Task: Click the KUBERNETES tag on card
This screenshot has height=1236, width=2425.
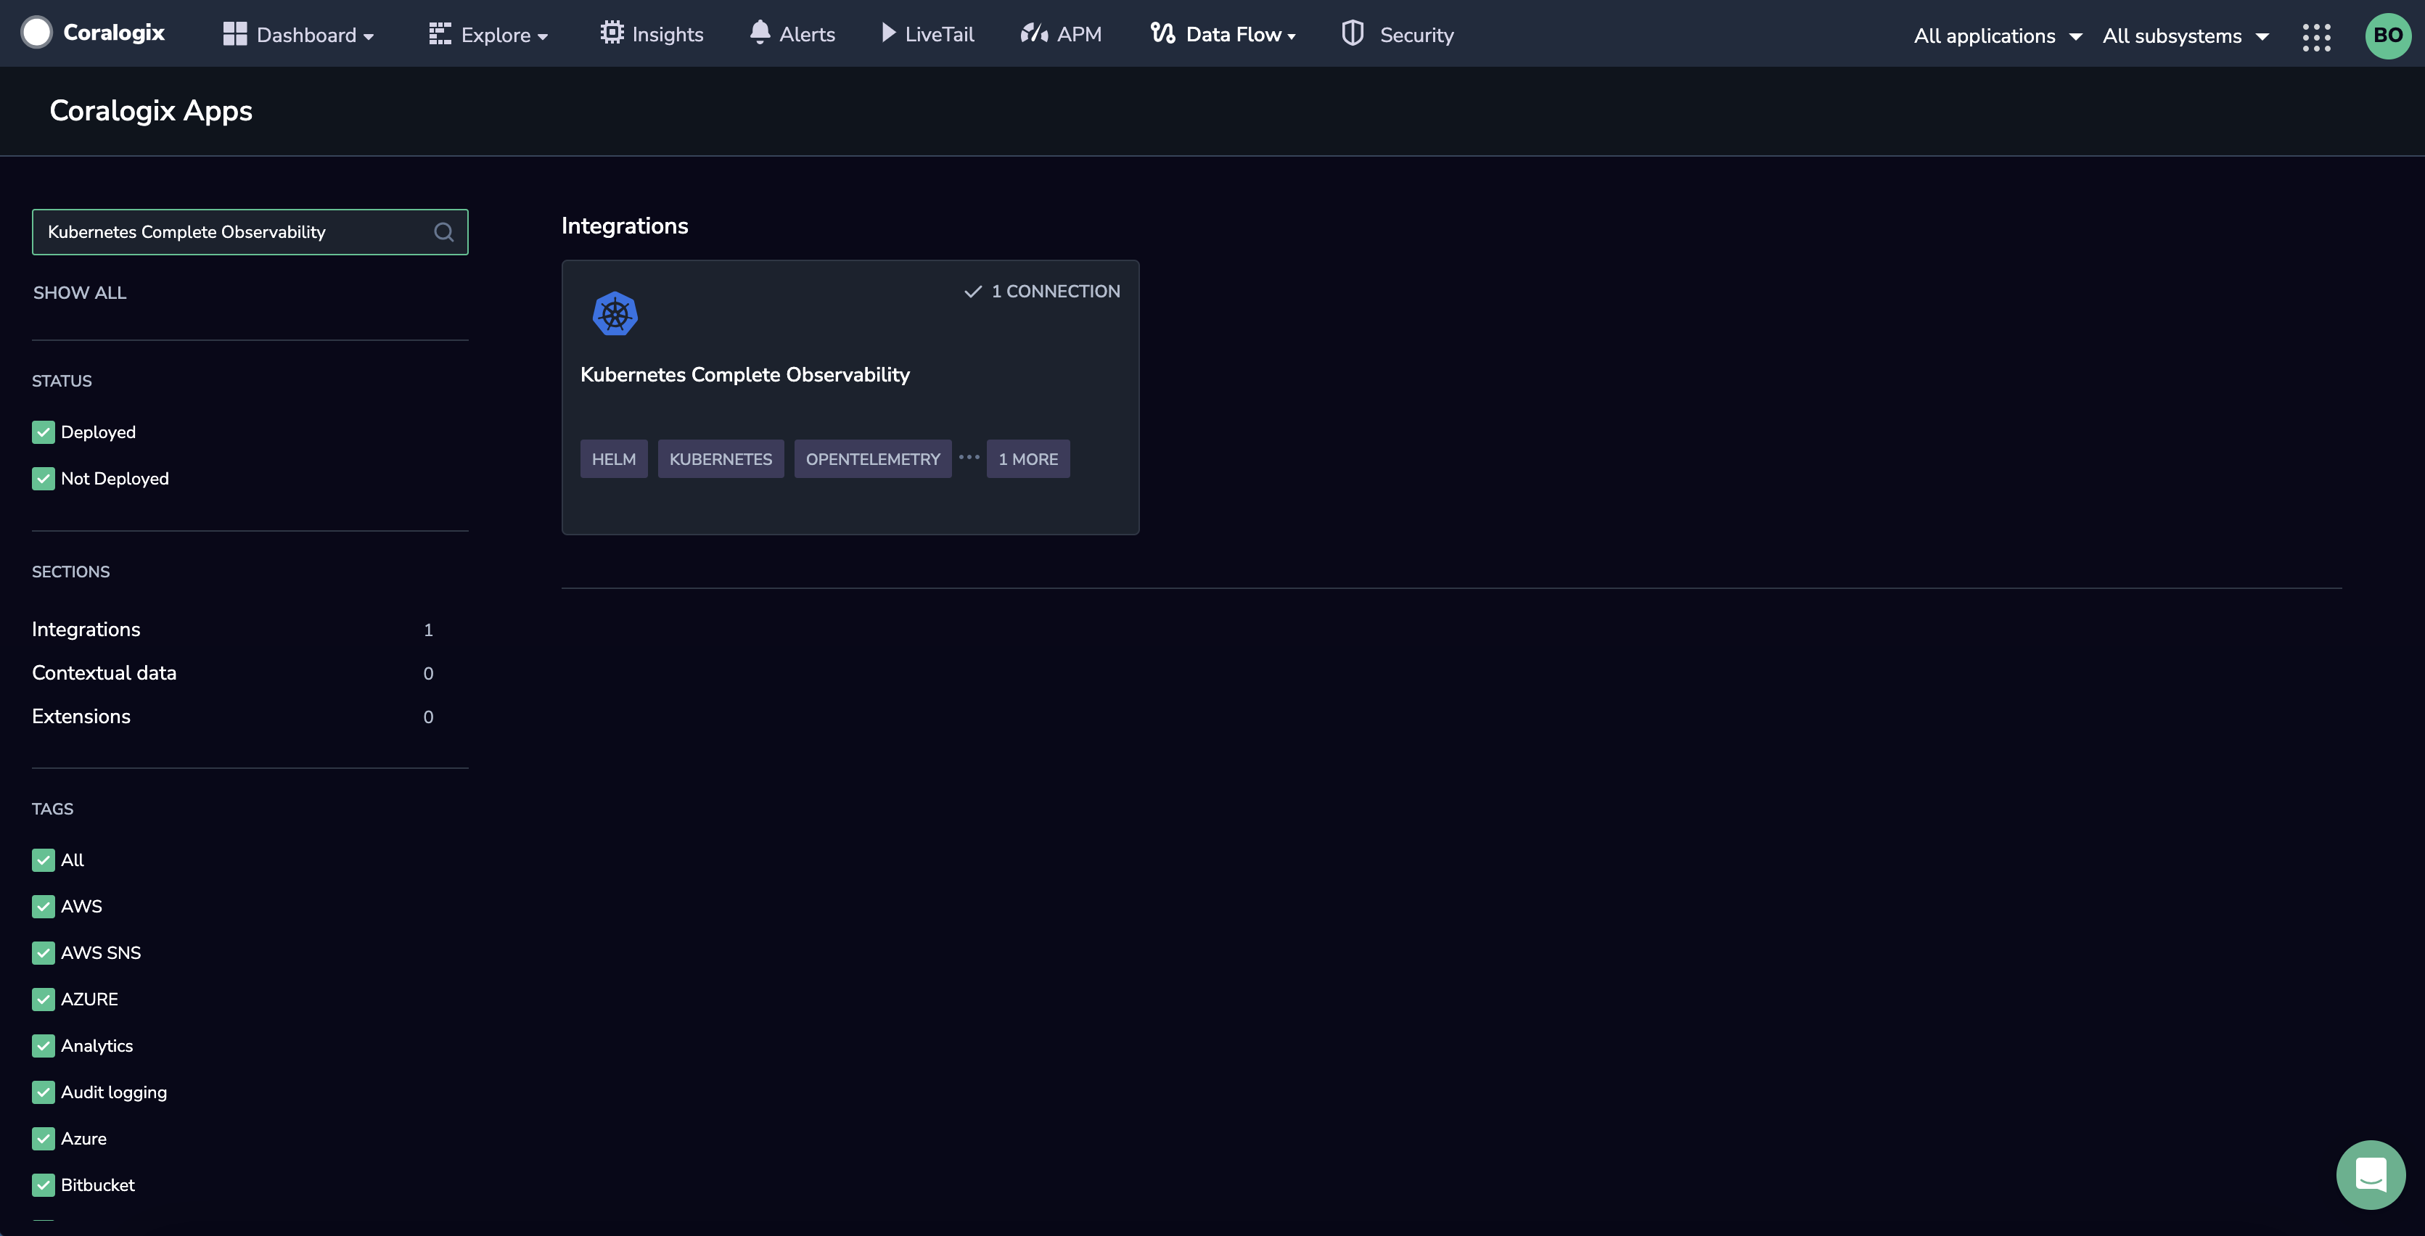Action: [x=721, y=458]
